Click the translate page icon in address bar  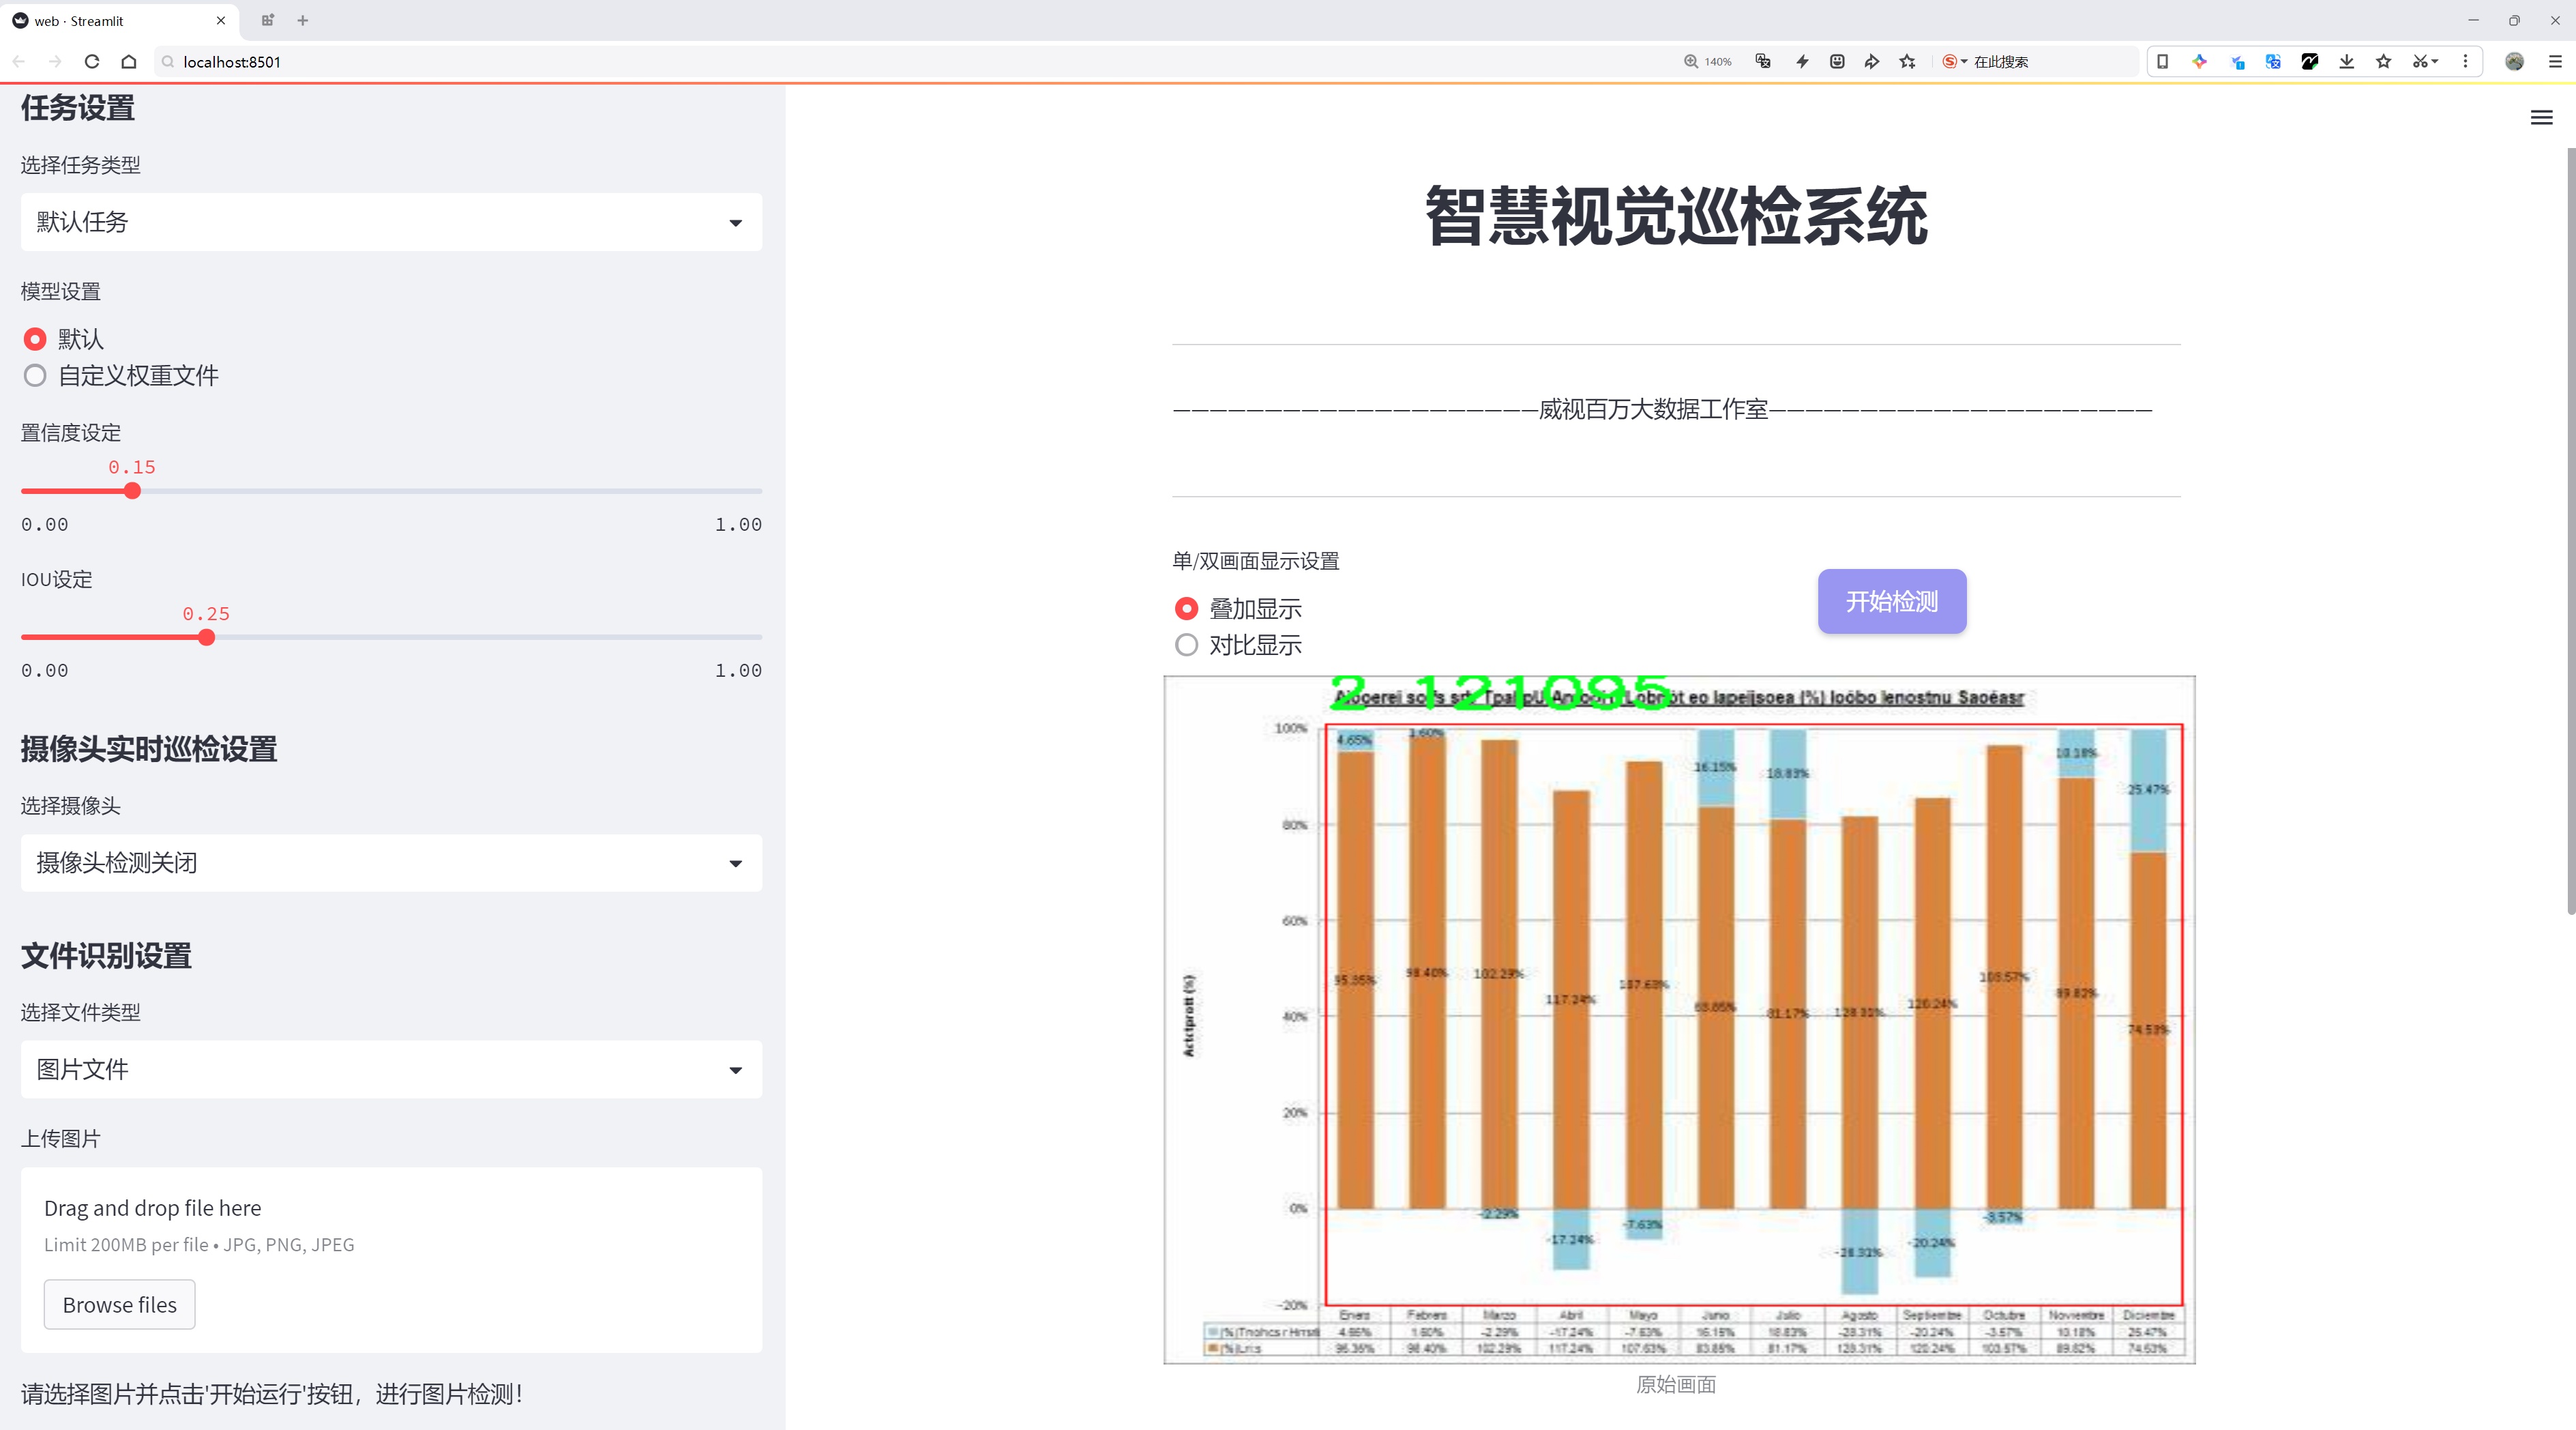1763,62
